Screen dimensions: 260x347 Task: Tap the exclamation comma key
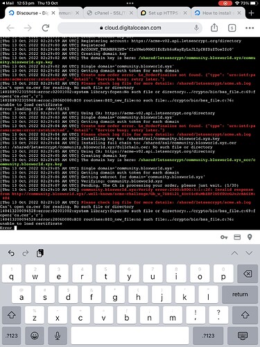[196, 315]
